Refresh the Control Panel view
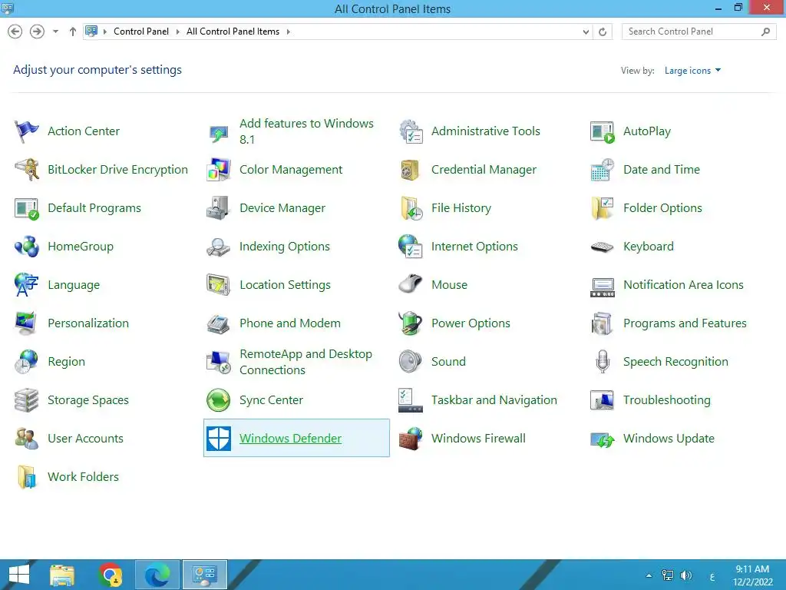The width and height of the screenshot is (786, 590). click(x=603, y=31)
